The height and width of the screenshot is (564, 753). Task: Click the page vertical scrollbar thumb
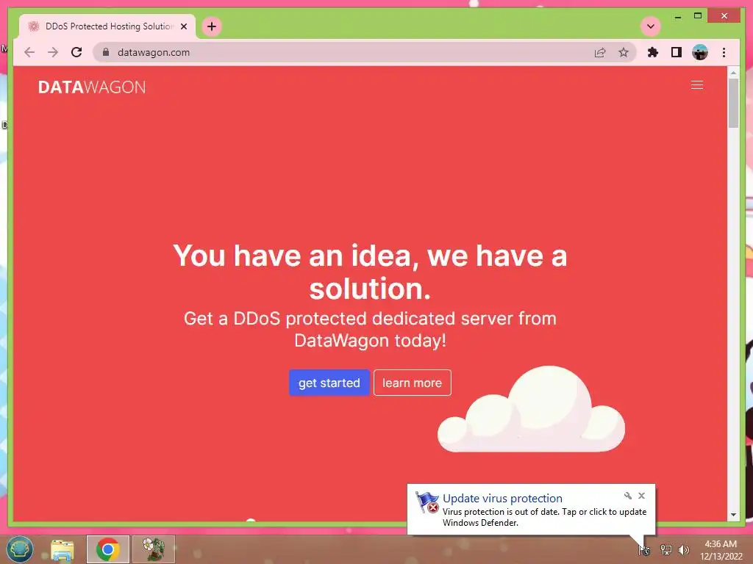click(x=733, y=103)
